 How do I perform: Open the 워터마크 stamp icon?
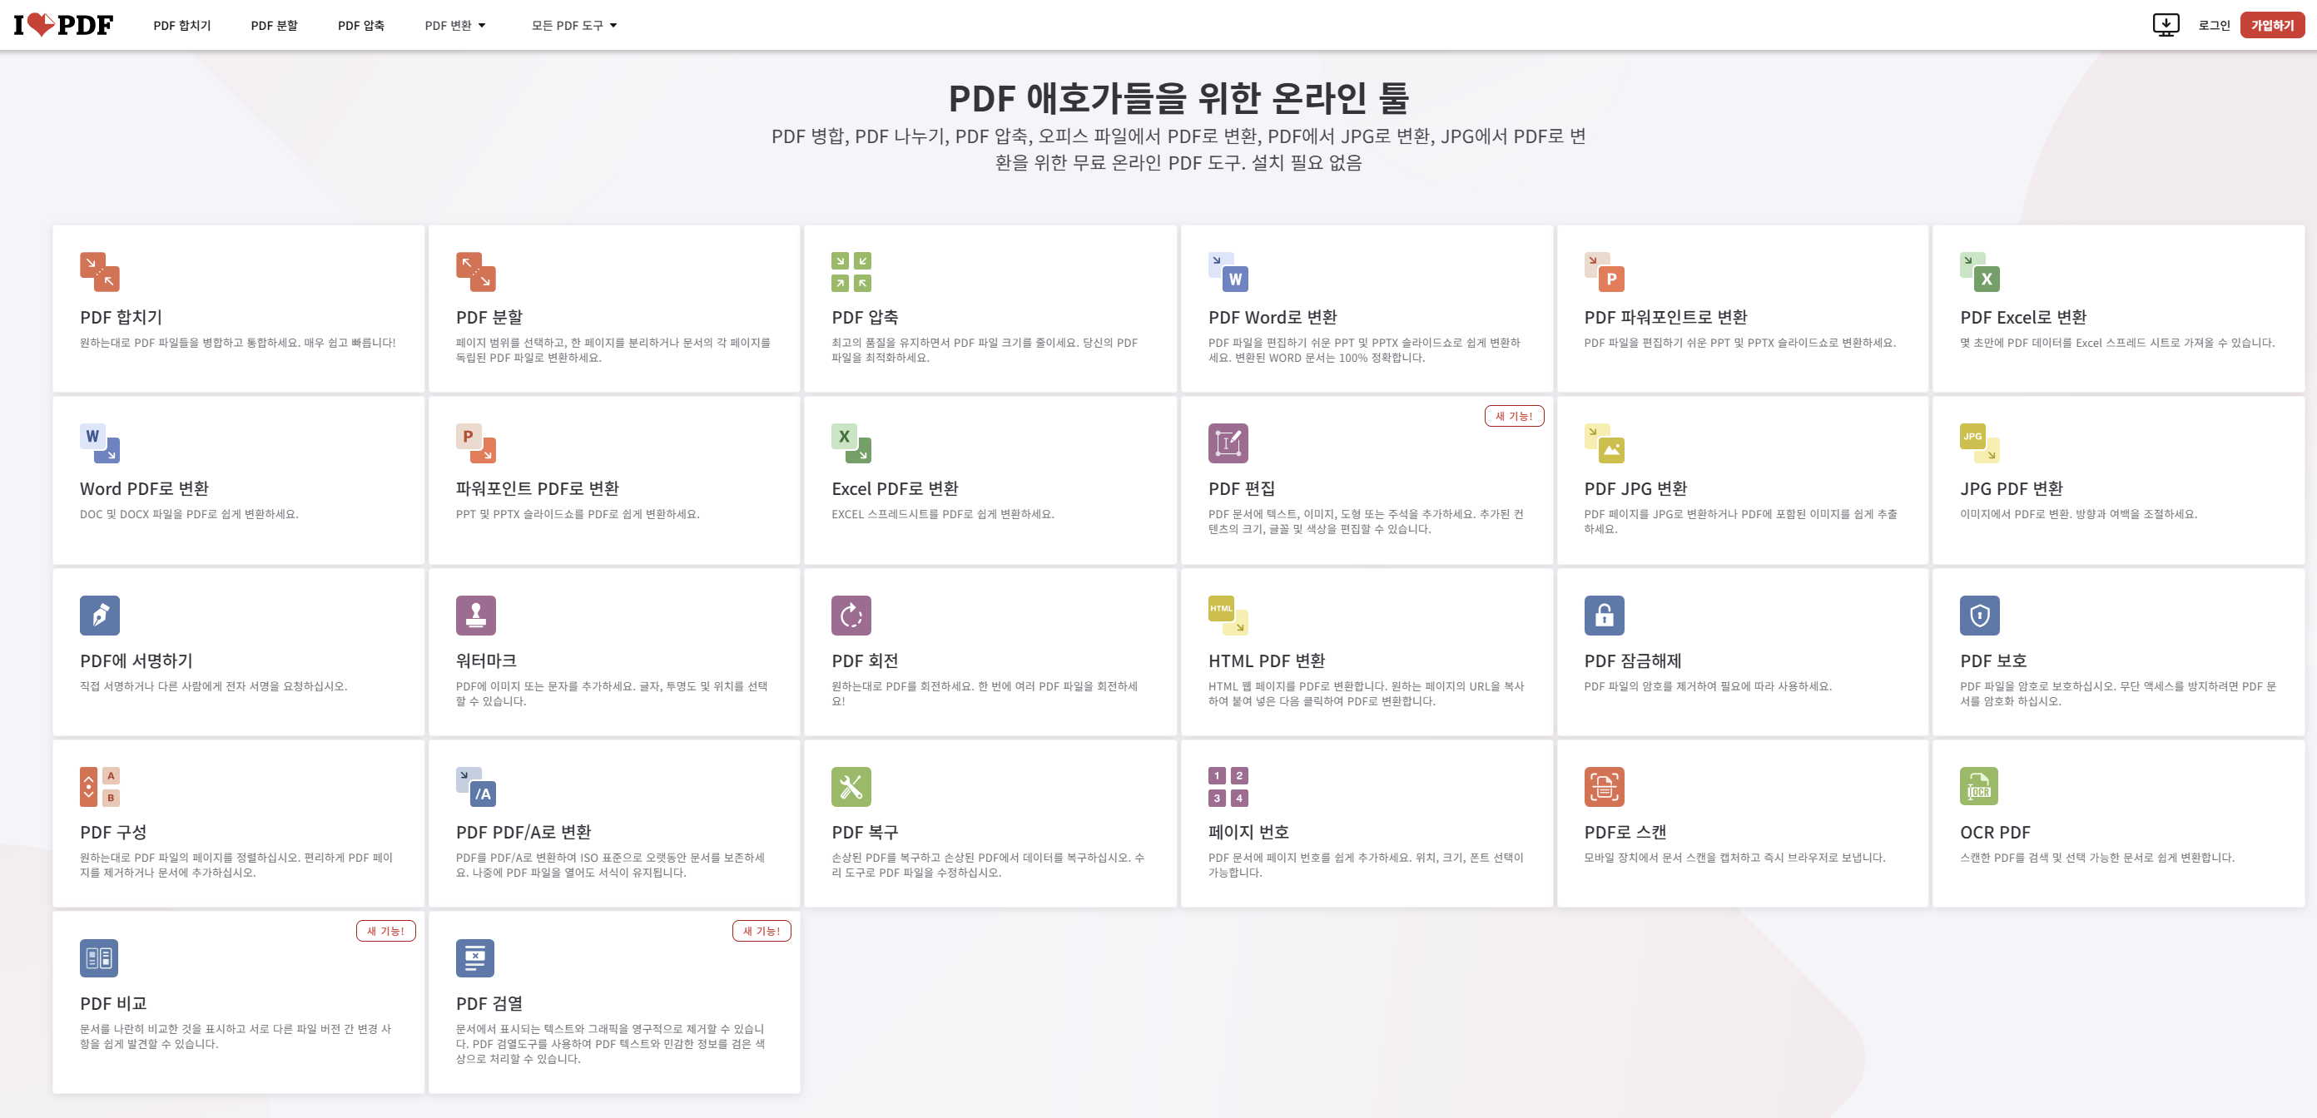point(475,615)
